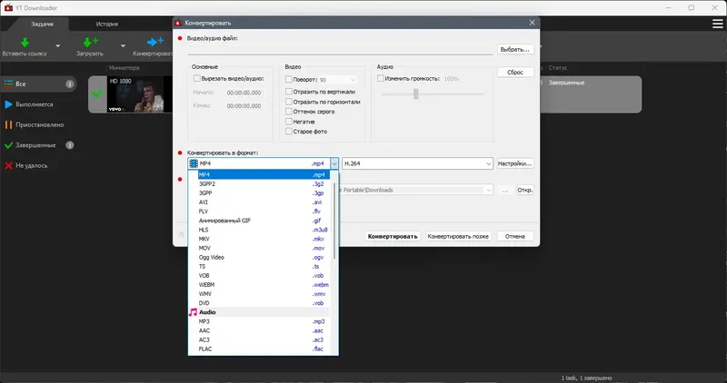Image resolution: width=727 pixels, height=383 pixels.
Task: Select the Завершенные green check filter
Action: (8, 145)
